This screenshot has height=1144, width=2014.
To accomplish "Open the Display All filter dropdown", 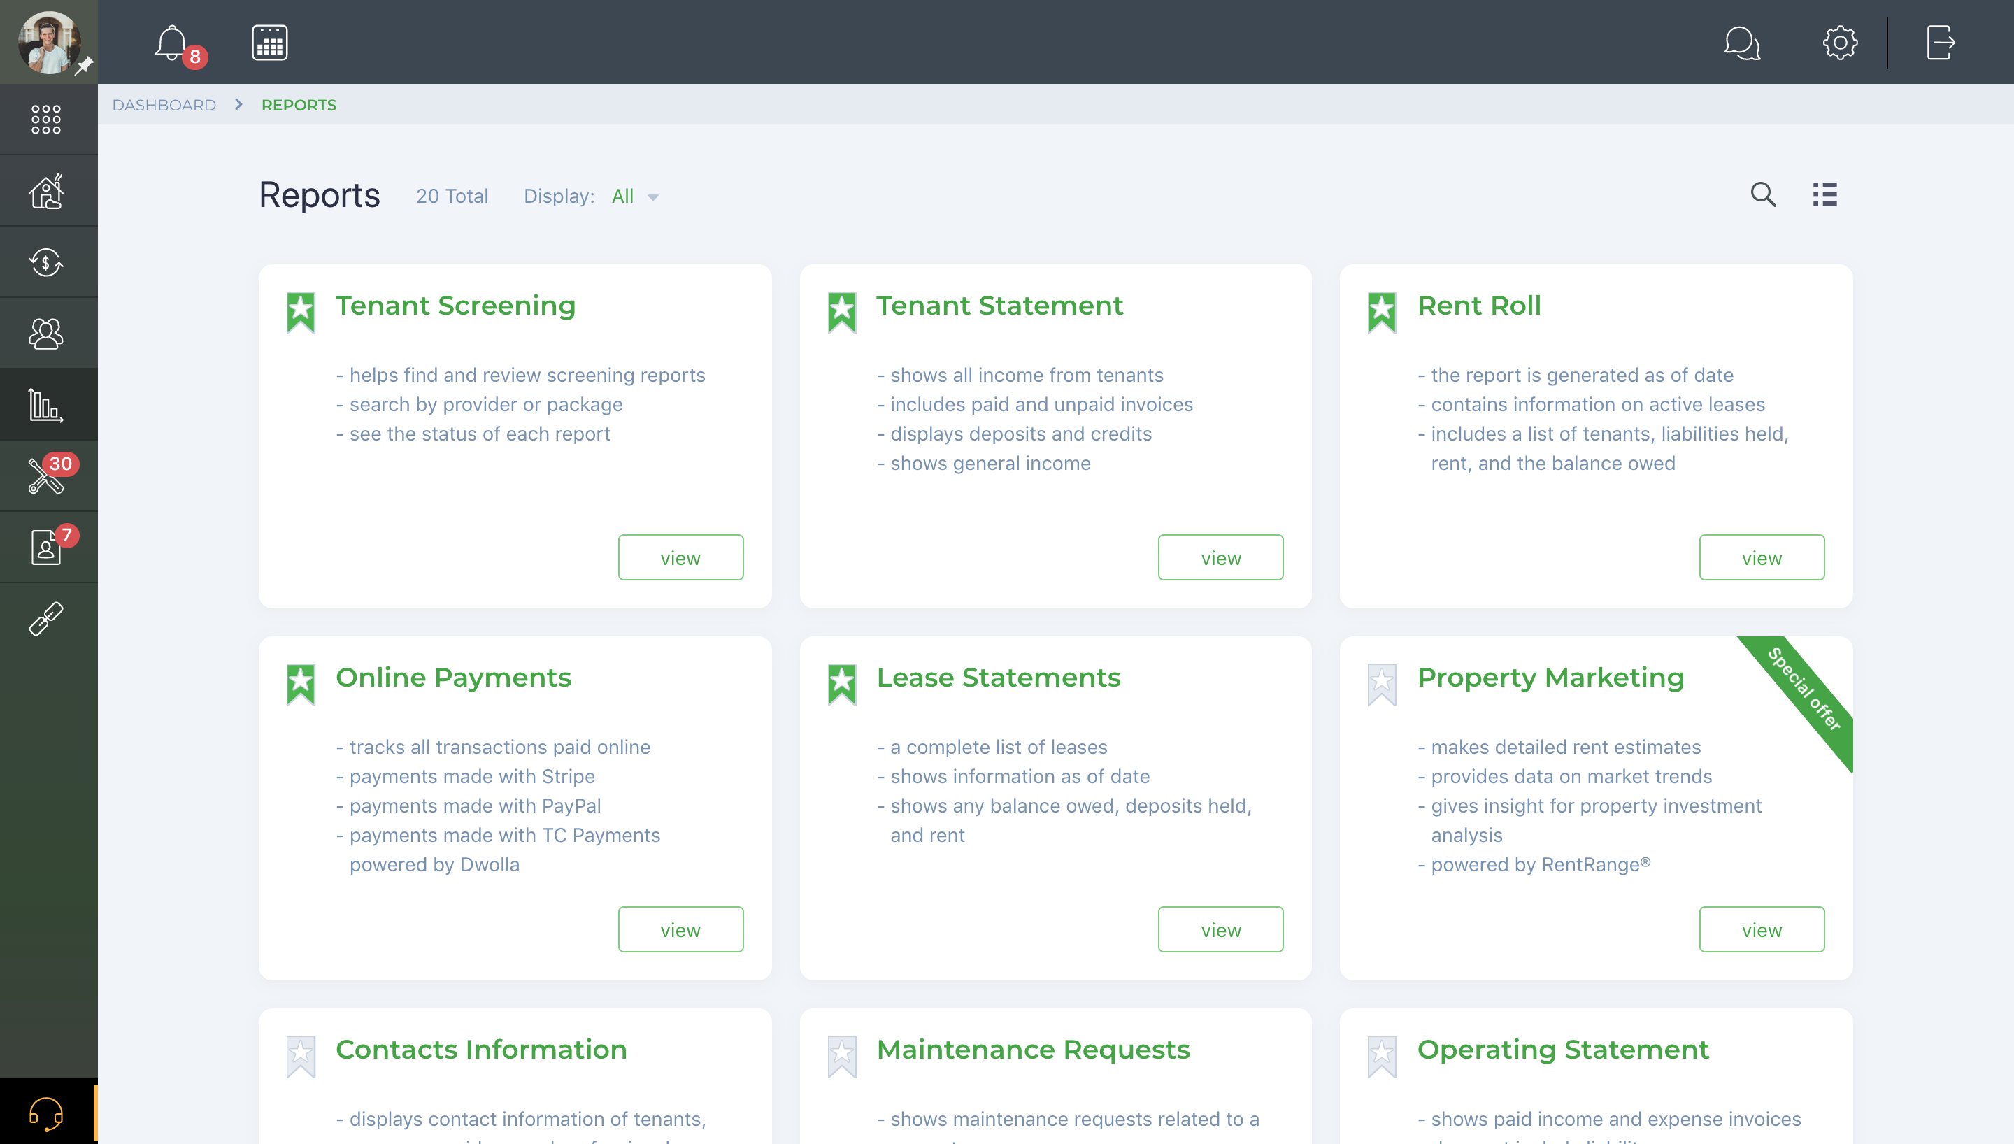I will (x=635, y=196).
